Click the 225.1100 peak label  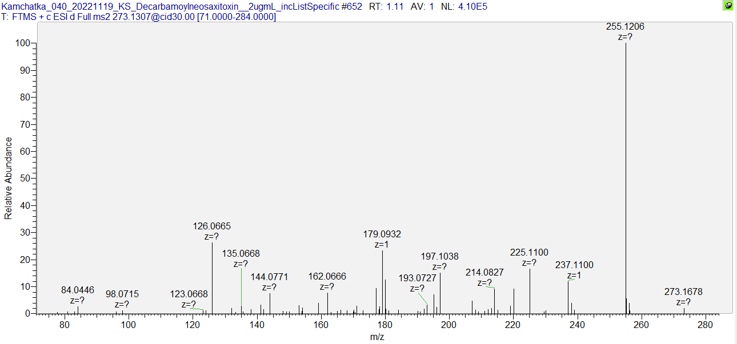pos(529,253)
